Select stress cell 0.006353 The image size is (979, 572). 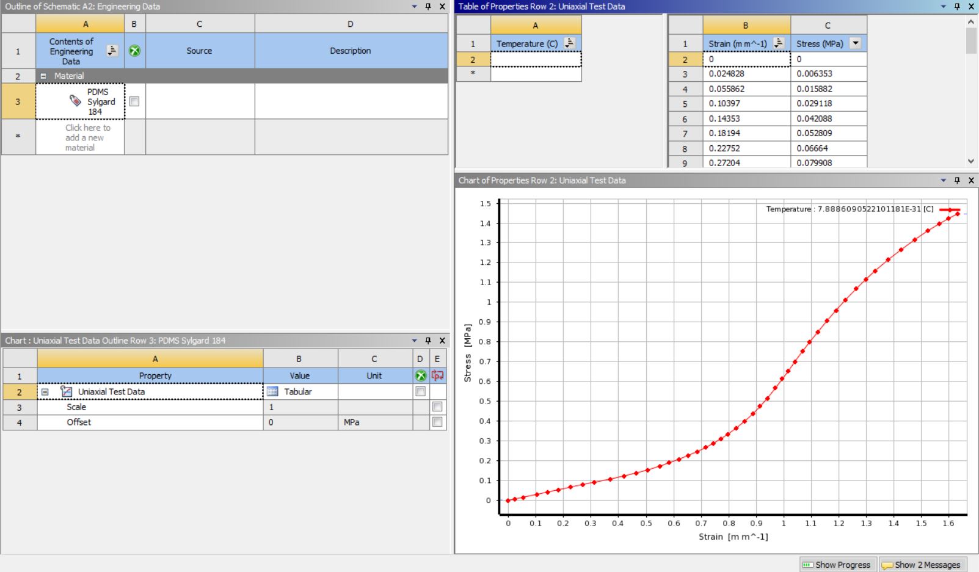pos(829,74)
